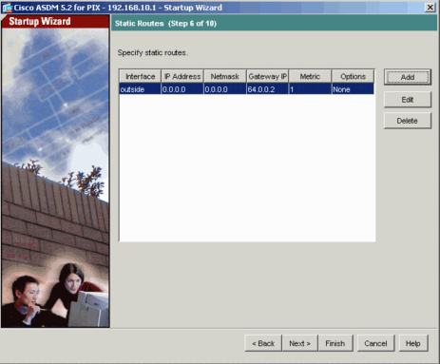Click the Options column header

(x=353, y=76)
